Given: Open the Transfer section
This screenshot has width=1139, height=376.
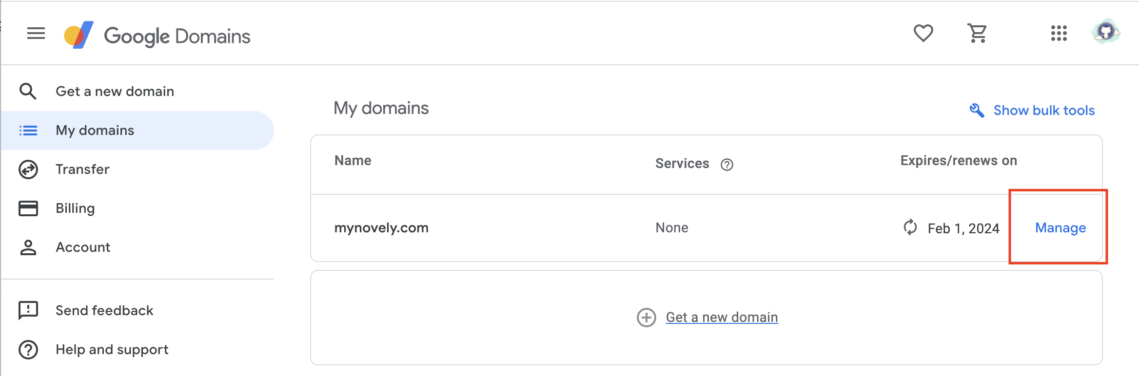Looking at the screenshot, I should click(x=82, y=169).
